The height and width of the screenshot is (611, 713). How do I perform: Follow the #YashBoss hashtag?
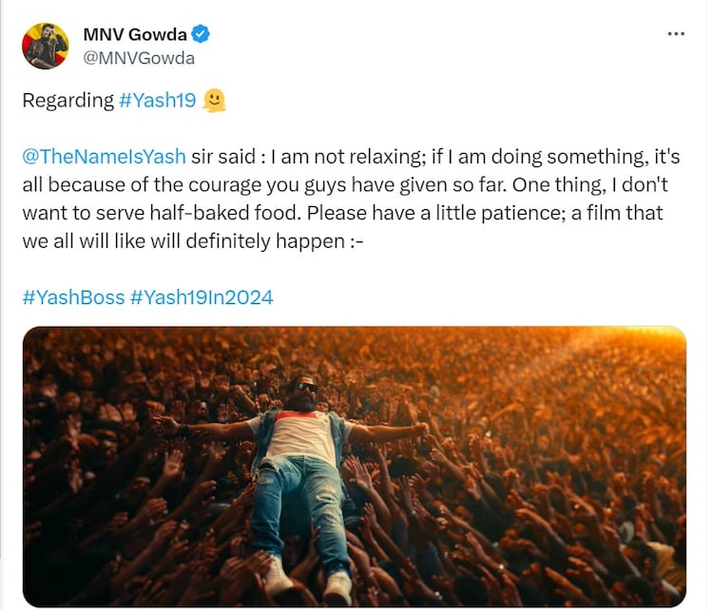tap(73, 297)
